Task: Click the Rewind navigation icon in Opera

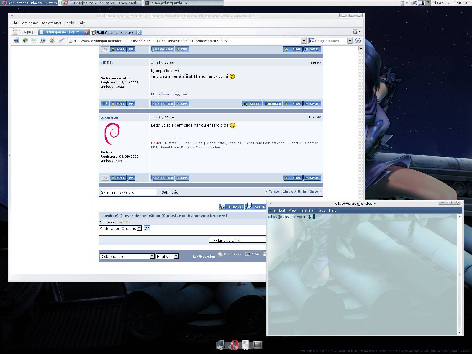Action: click(16, 40)
